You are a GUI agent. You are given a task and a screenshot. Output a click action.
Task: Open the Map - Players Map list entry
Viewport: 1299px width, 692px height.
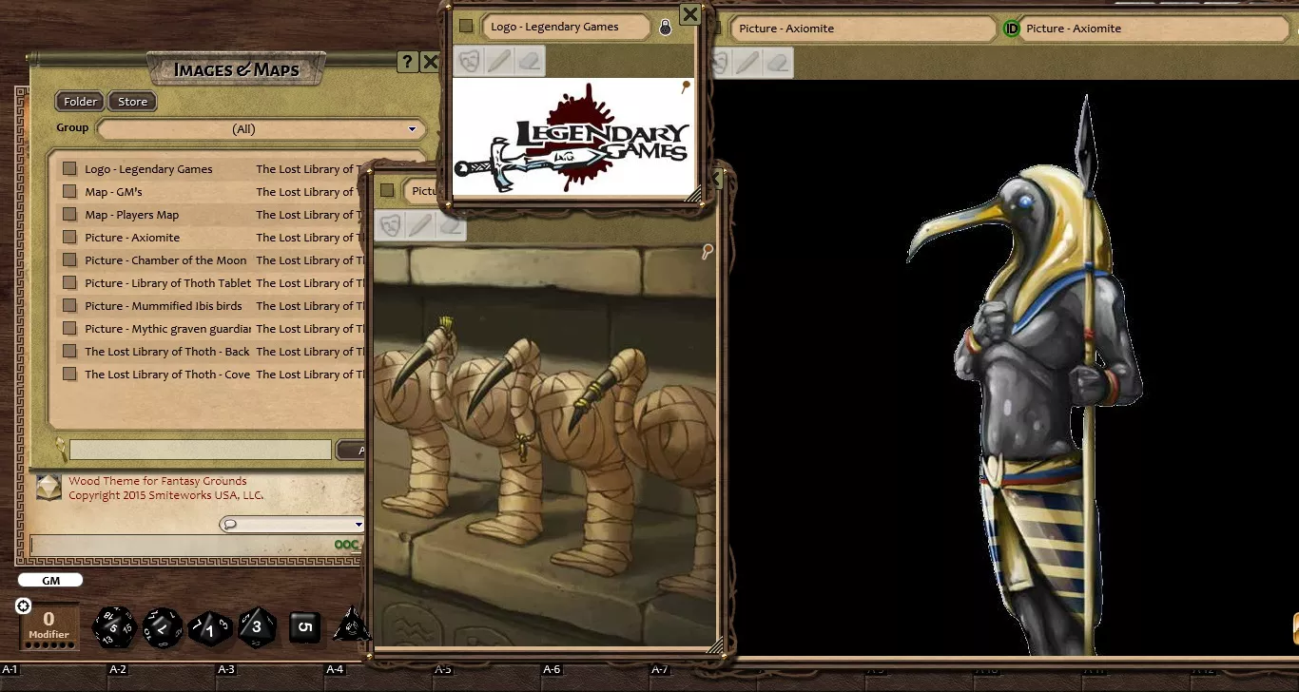pos(131,215)
